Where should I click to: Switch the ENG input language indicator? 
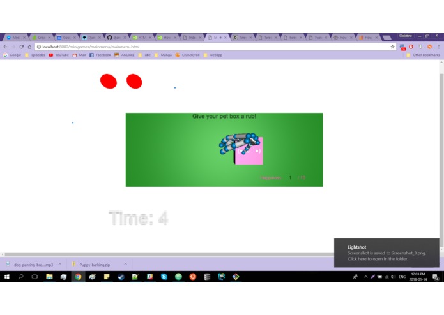click(402, 277)
